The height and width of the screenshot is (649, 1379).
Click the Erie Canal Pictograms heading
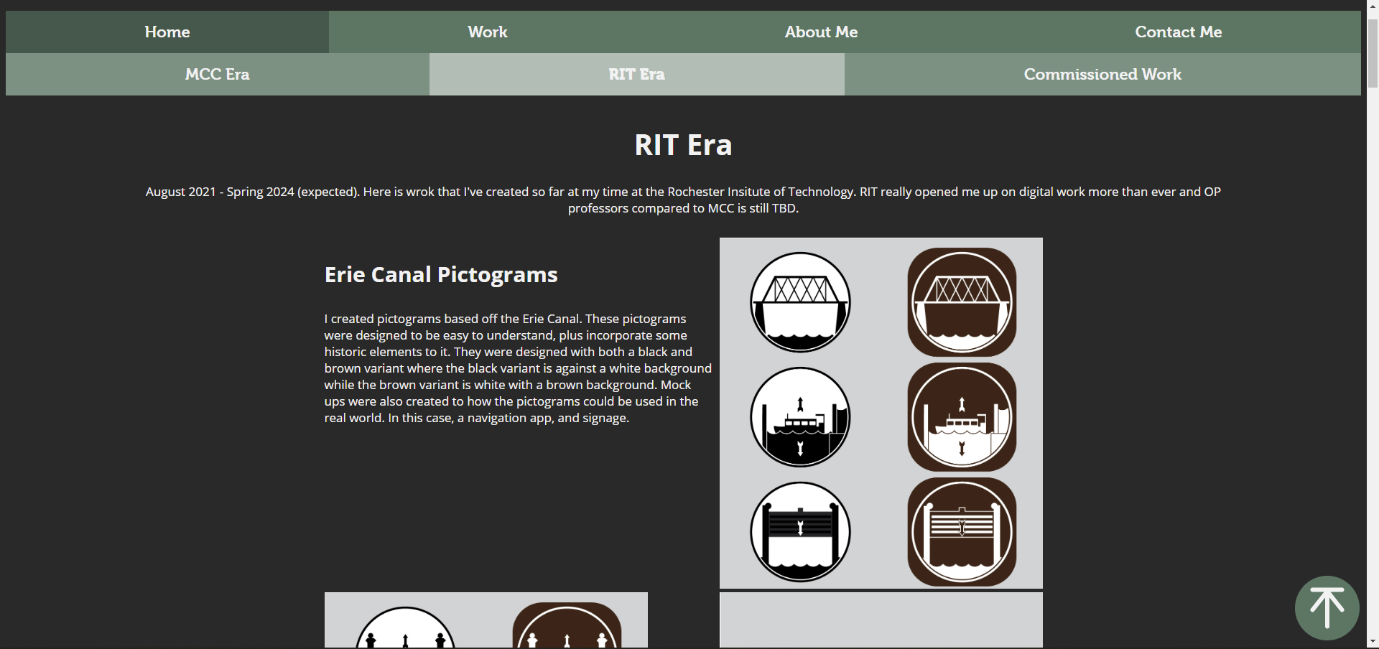coord(441,274)
